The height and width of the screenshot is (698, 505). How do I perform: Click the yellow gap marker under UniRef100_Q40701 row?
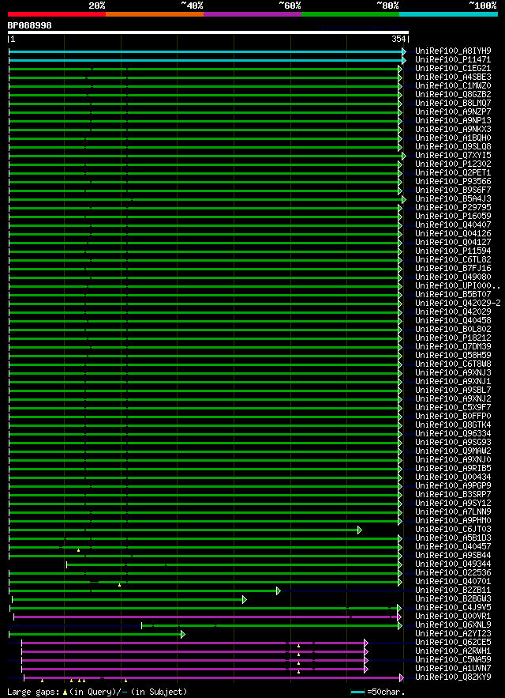(120, 585)
